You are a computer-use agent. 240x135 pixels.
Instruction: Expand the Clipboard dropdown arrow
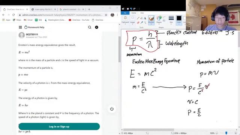(125, 24)
